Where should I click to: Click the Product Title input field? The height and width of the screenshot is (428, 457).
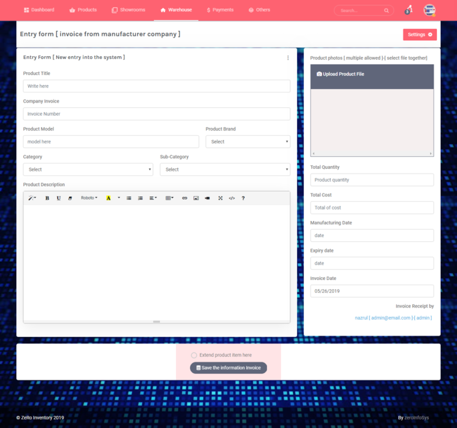(x=157, y=86)
